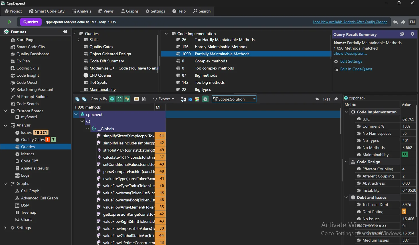Screen dimensions: 419x245
Task: Collapse the __Globals node in results
Action: click(88, 129)
